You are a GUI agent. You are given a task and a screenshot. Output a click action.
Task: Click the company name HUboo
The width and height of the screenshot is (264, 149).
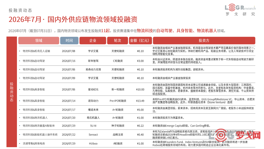click(93, 144)
